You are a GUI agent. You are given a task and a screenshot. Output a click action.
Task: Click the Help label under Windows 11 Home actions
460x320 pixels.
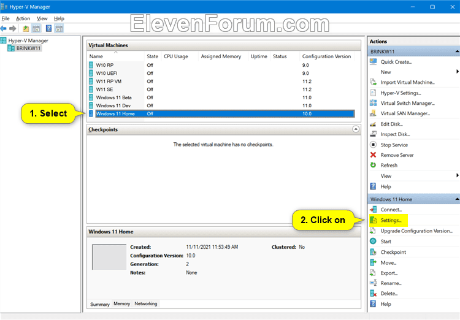[386, 304]
